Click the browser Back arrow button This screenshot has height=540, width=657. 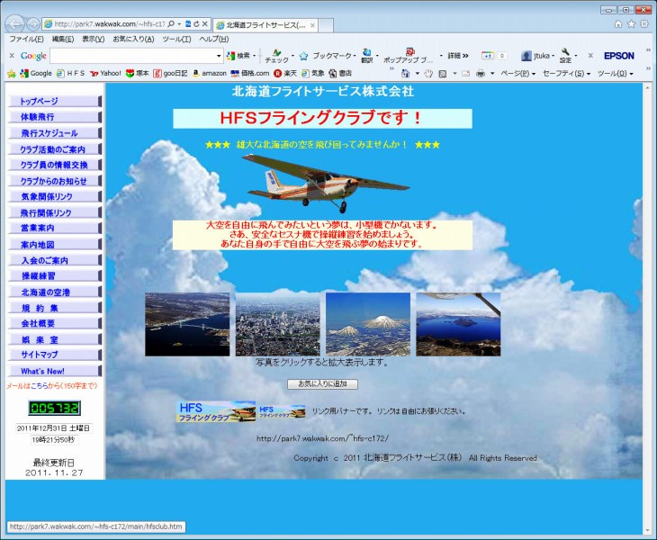(15, 23)
